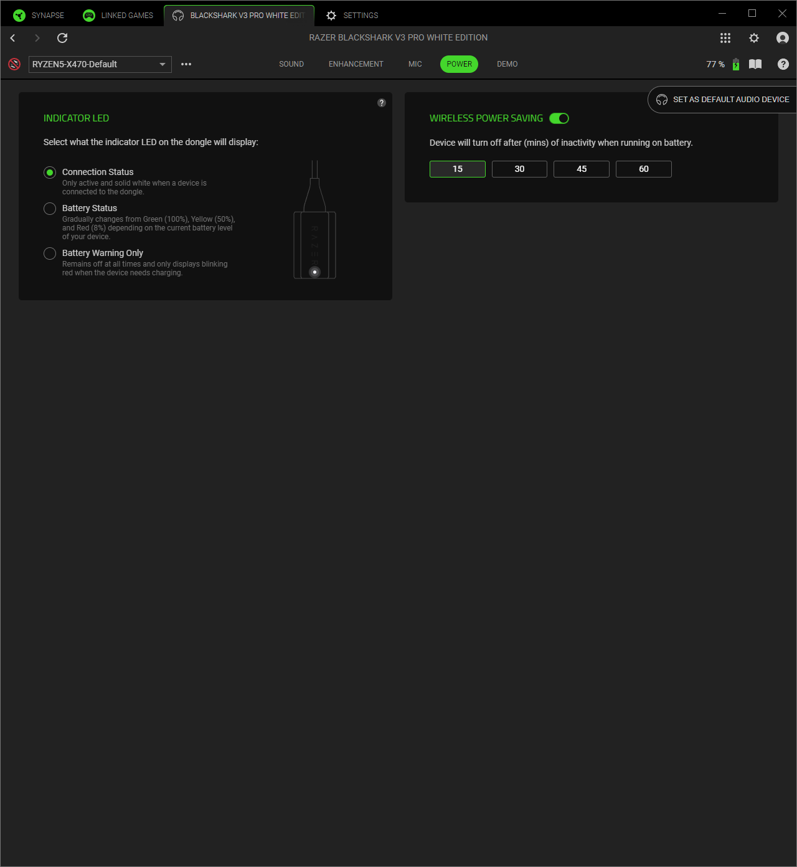
Task: Open the user account avatar icon
Action: coord(783,38)
